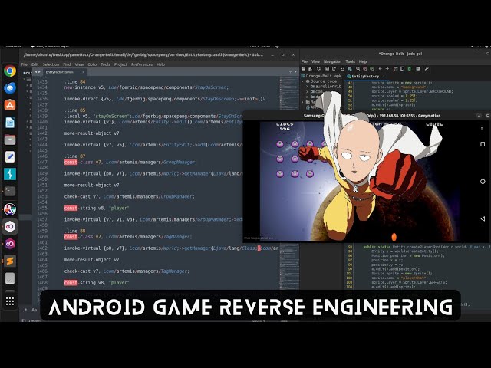Image resolution: width=491 pixels, height=368 pixels.
Task: Toggle regex option in Sublime find bar
Action: click(x=25, y=310)
